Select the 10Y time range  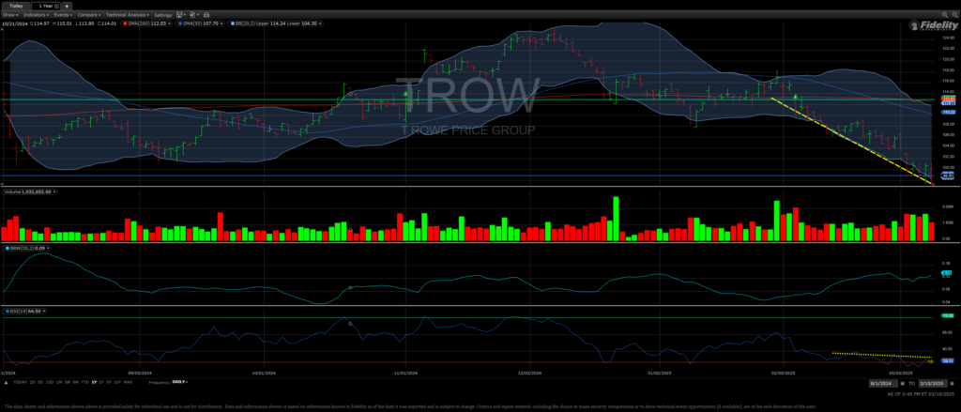[117, 382]
